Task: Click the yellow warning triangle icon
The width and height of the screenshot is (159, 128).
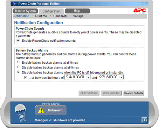Action: pyautogui.click(x=41, y=110)
